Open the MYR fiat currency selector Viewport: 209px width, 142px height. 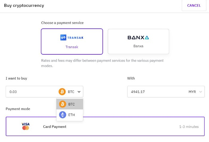point(195,92)
